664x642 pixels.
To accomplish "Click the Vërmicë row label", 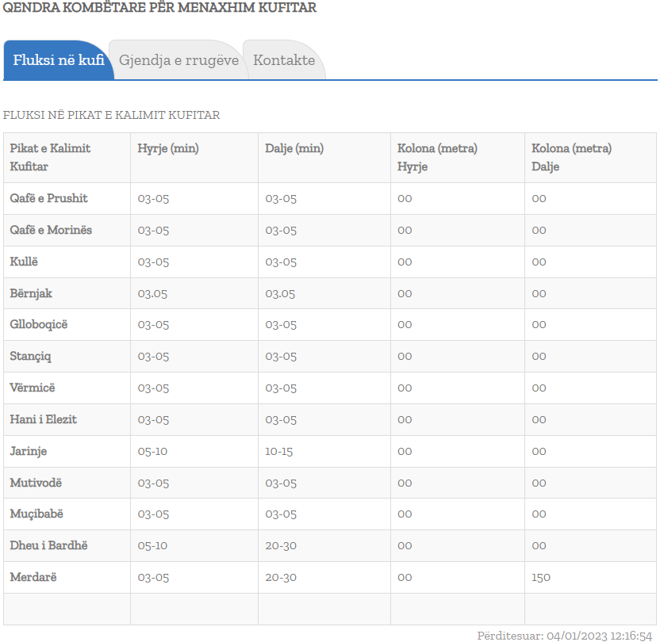I will 33,388.
